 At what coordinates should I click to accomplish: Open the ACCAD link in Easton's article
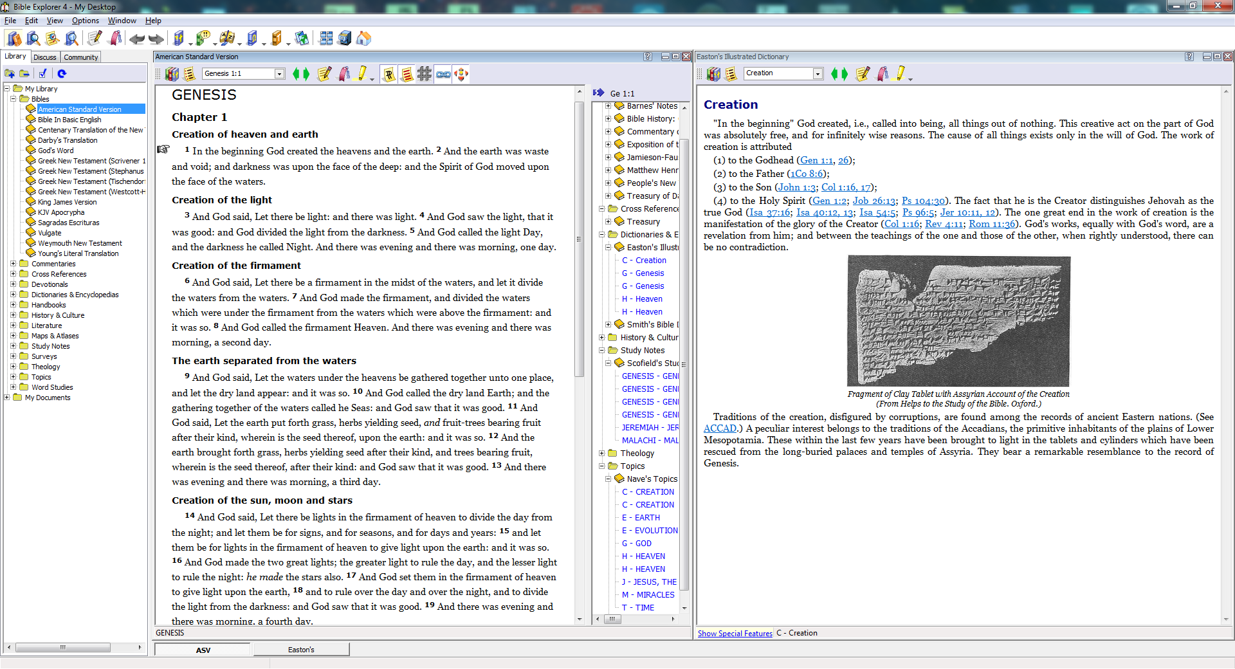(720, 428)
